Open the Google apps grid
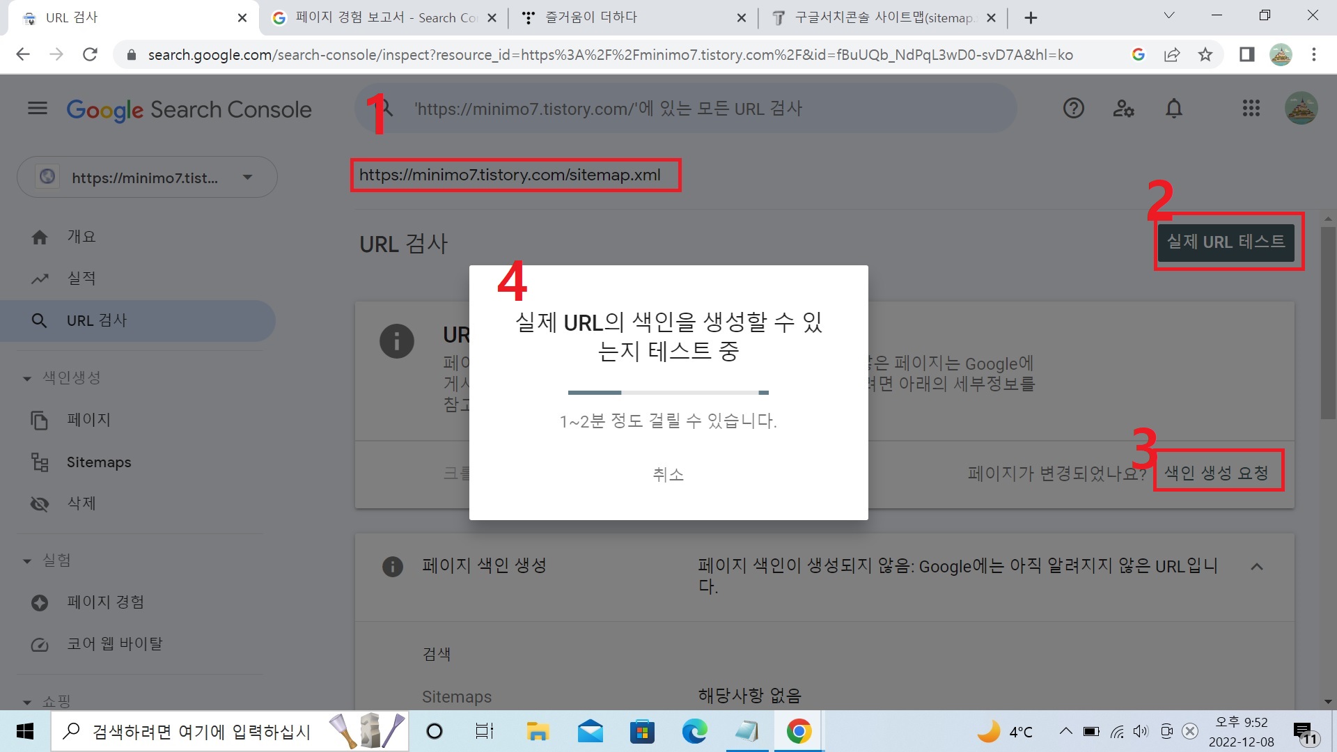This screenshot has width=1337, height=752. pos(1251,109)
